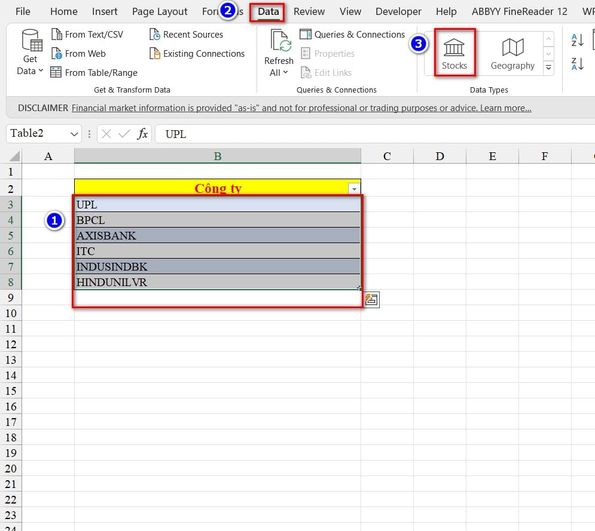Open Recent Sources
This screenshot has height=531, width=595.
pos(186,35)
